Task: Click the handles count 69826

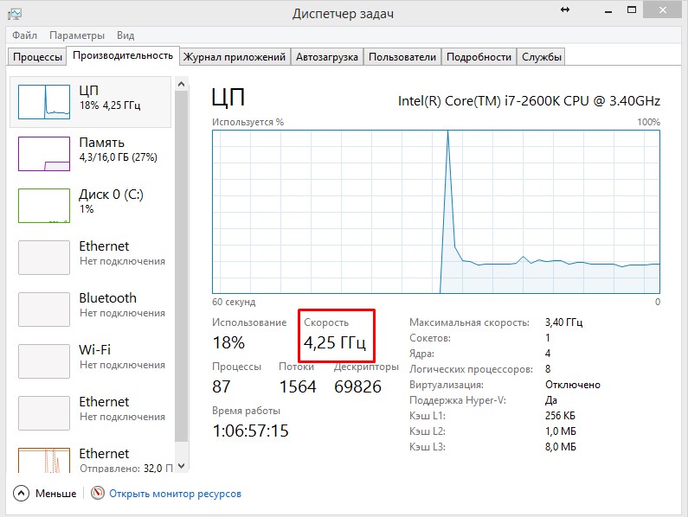Action: coord(357,386)
